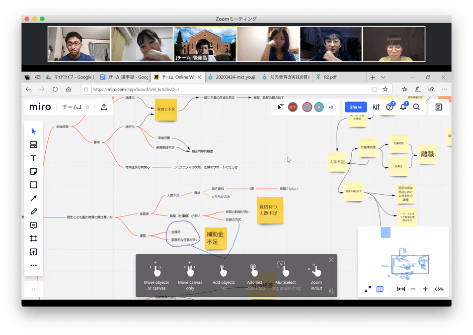Click the teal-ringed collaborator avatar
Viewport: 473px width, 335px height.
(x=319, y=107)
